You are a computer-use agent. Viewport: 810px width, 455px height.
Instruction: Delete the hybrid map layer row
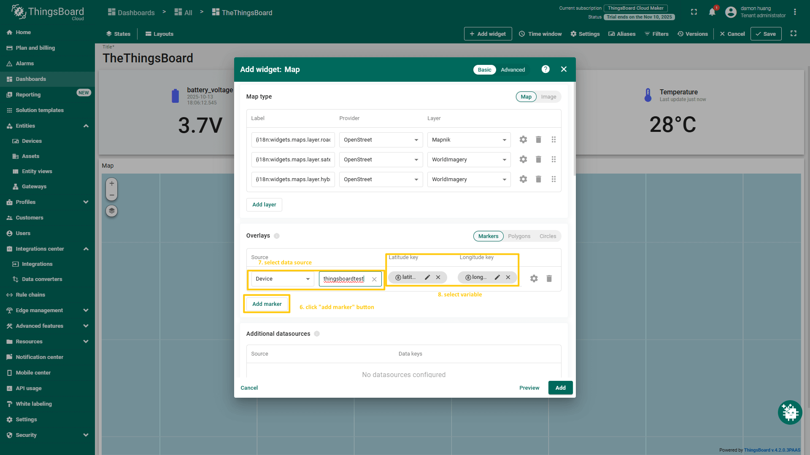coord(538,179)
